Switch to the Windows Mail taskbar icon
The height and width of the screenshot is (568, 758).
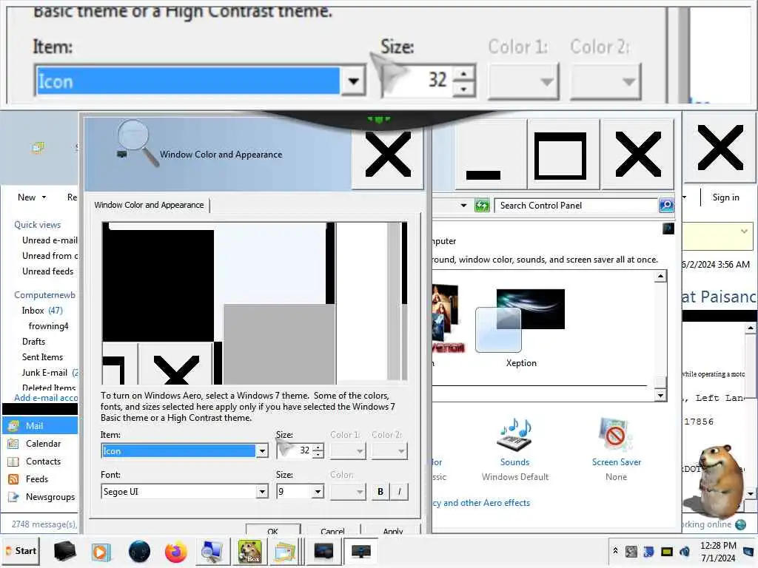pos(285,552)
